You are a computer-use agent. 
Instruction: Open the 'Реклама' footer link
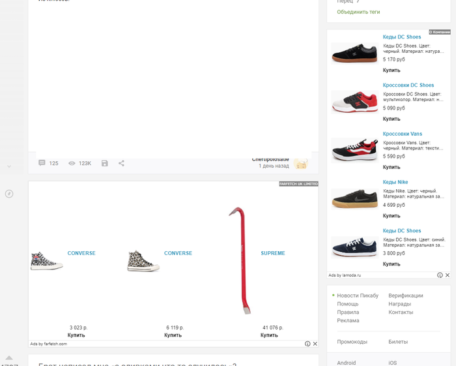[348, 320]
